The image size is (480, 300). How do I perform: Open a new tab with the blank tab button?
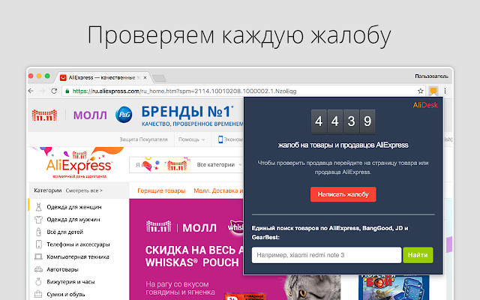point(159,78)
